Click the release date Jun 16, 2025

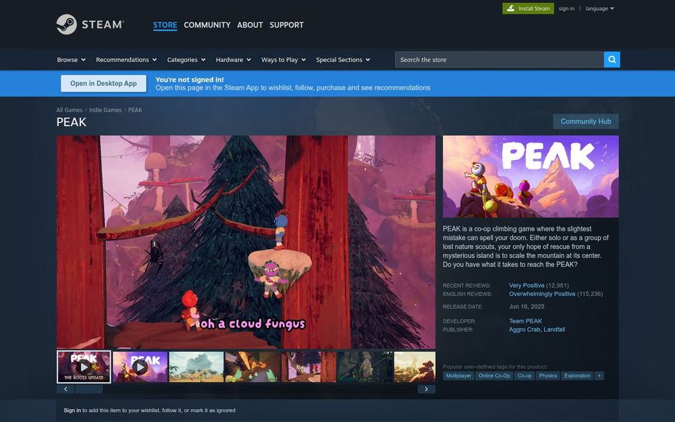(526, 307)
